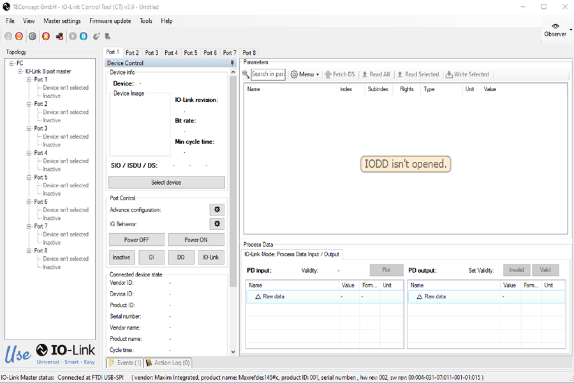This screenshot has width=574, height=383.
Task: Click the red X cancel toolbar icon
Action: coord(46,36)
